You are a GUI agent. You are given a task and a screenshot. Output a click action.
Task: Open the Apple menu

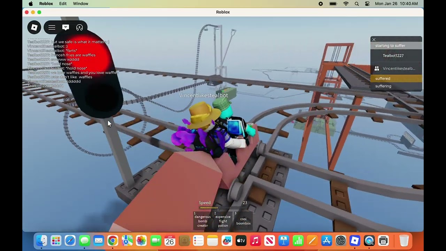(x=31, y=3)
